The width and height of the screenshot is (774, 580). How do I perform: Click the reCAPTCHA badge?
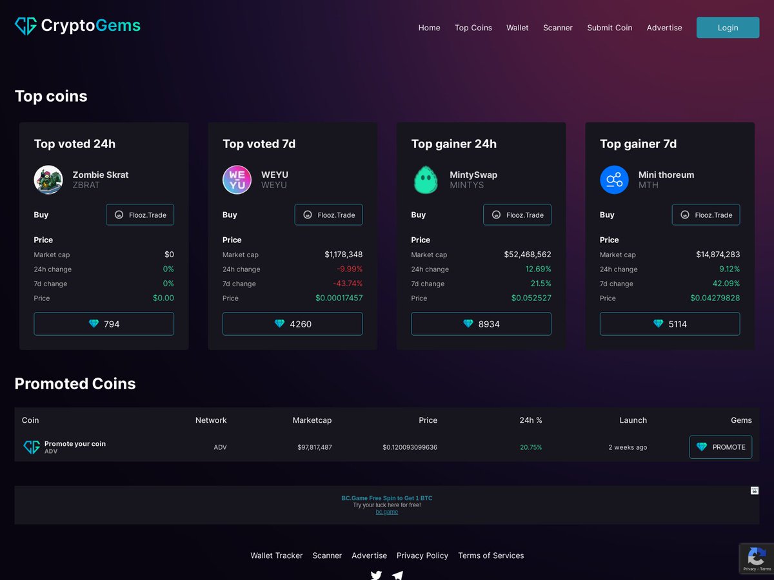pyautogui.click(x=757, y=559)
